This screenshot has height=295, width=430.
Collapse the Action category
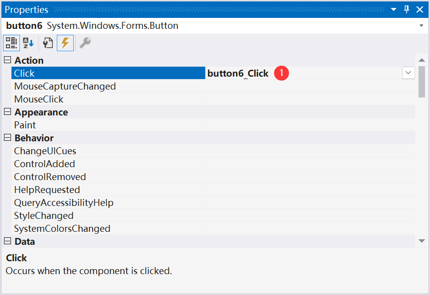tap(7, 60)
